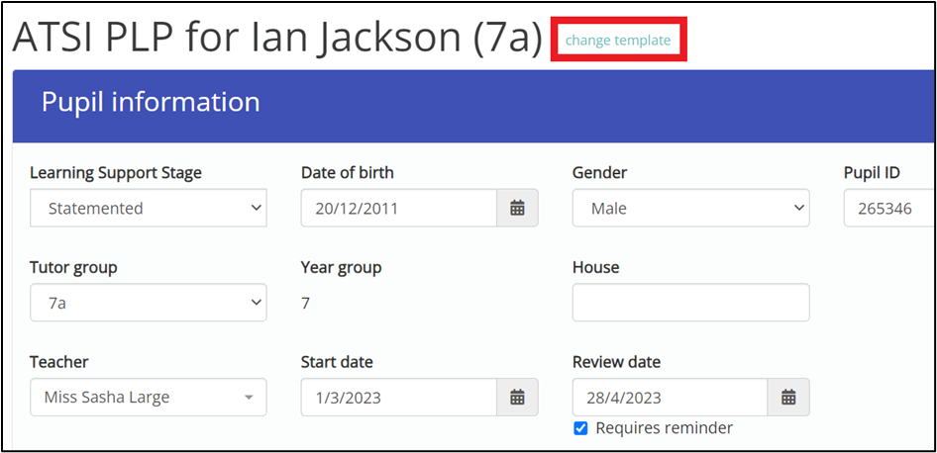The width and height of the screenshot is (937, 453).
Task: Click the Date of birth field 20/12/2011
Action: click(x=399, y=208)
